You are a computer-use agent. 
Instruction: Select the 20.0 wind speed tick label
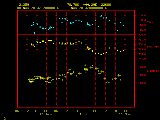pos(143,67)
